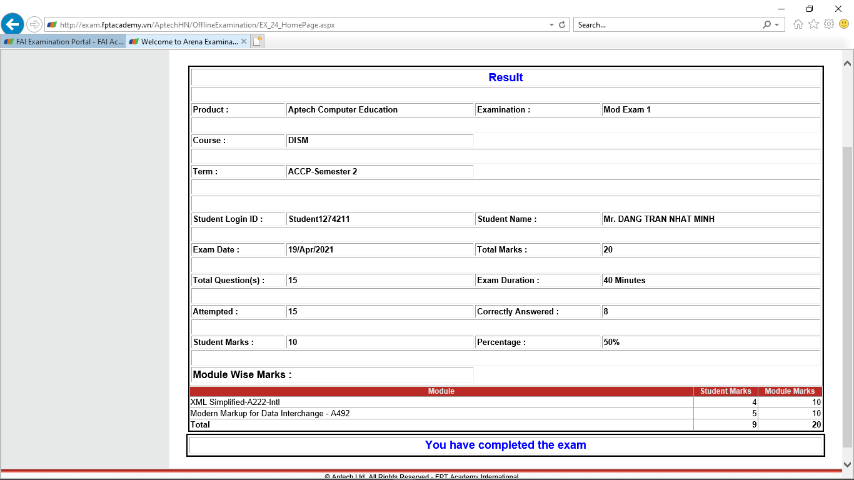Viewport: 854px width, 480px height.
Task: Select the 'Mod Exam 1' value
Action: pos(627,109)
